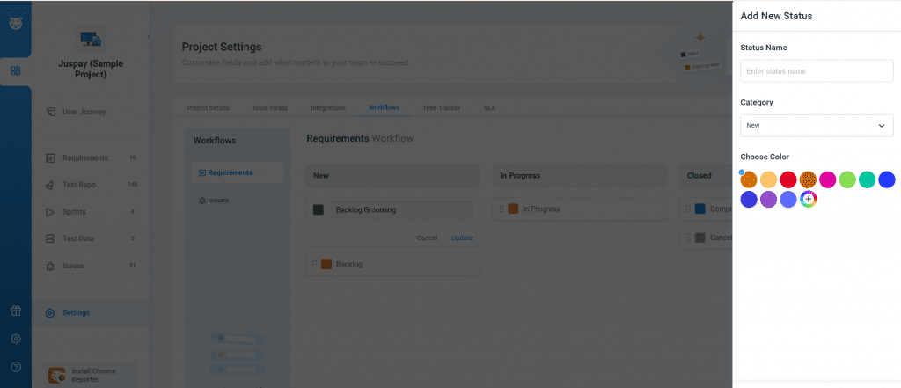Image resolution: width=901 pixels, height=388 pixels.
Task: Open the Category dropdown
Action: click(817, 126)
